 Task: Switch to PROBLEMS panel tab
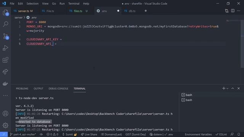[x=22, y=89]
